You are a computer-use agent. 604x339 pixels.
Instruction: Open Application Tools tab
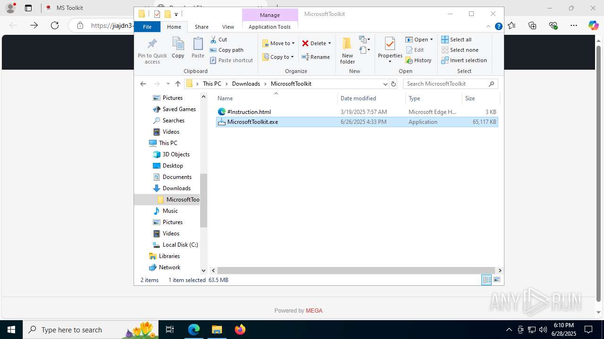click(269, 27)
